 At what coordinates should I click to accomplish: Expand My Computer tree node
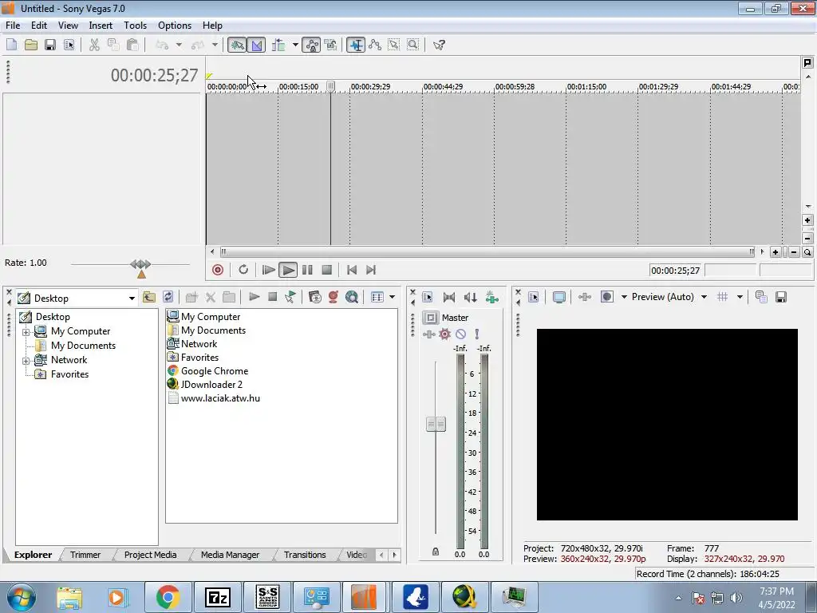tap(26, 331)
